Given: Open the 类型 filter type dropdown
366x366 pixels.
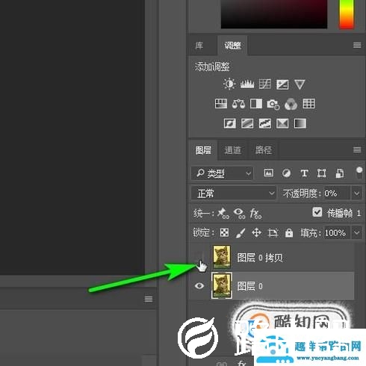Looking at the screenshot, I should coord(222,173).
